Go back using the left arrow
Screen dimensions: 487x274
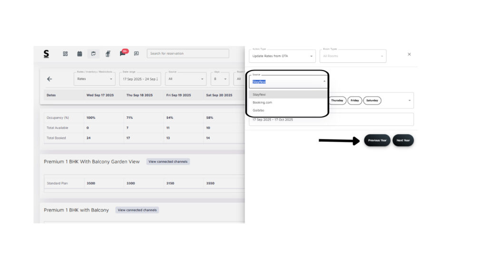click(49, 79)
